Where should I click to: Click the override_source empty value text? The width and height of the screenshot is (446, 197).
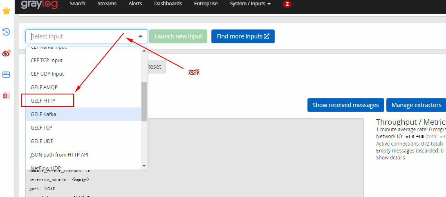tap(81, 180)
